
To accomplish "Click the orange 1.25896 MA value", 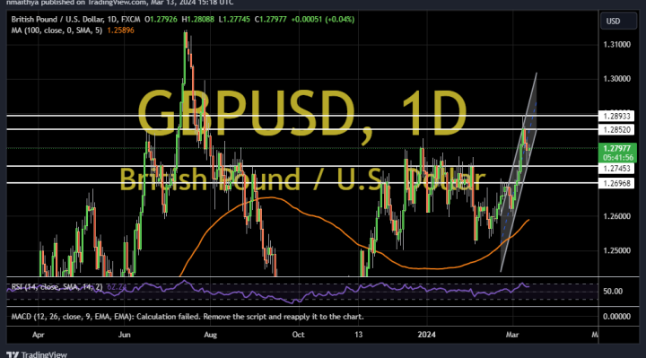I will point(120,31).
